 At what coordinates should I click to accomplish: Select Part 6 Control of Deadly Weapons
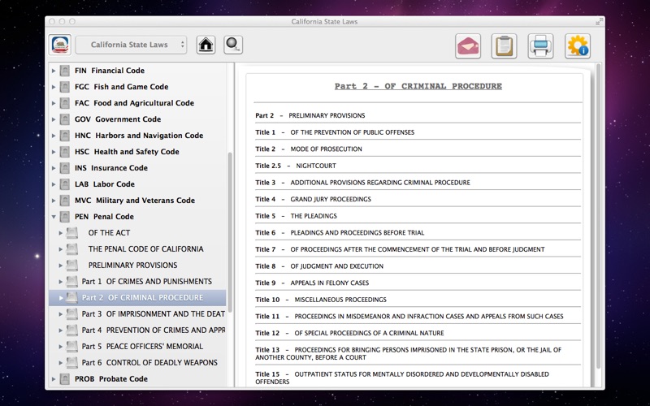[149, 363]
